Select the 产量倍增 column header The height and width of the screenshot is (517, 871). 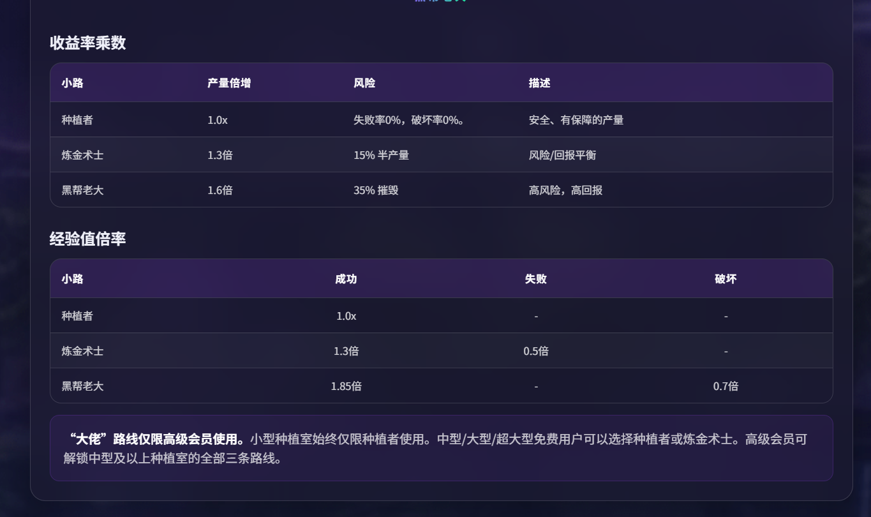[224, 83]
